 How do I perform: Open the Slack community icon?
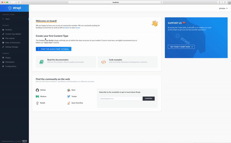[x=69, y=90]
